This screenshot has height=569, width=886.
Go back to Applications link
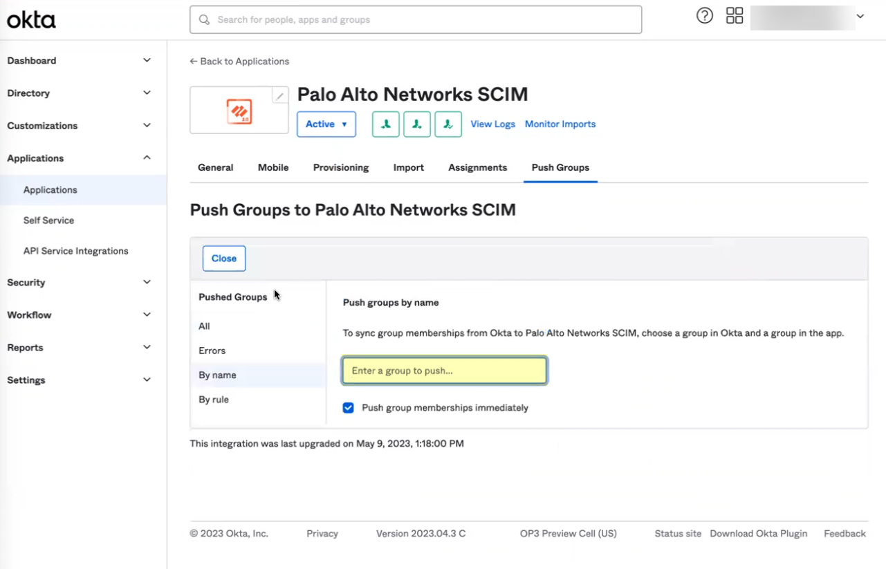pos(239,62)
